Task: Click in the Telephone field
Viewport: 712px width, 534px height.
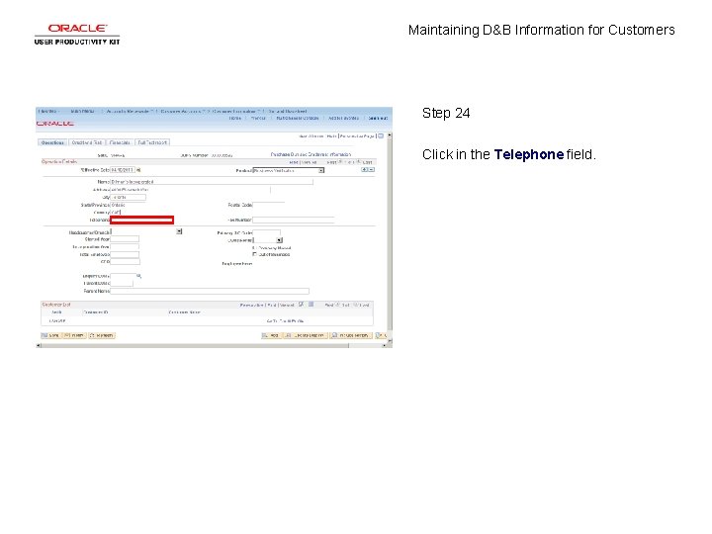Action: click(141, 220)
